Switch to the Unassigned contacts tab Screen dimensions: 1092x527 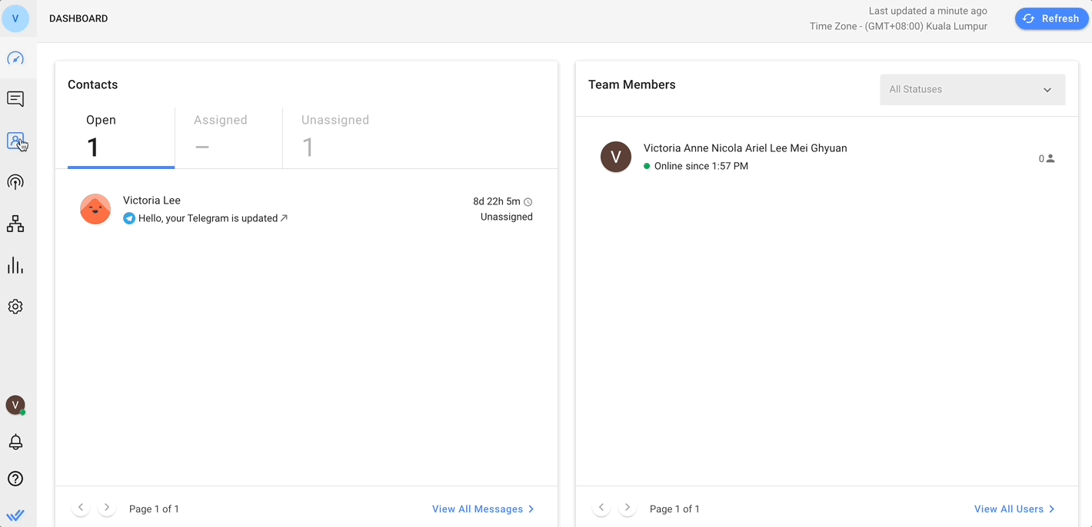[x=335, y=137]
